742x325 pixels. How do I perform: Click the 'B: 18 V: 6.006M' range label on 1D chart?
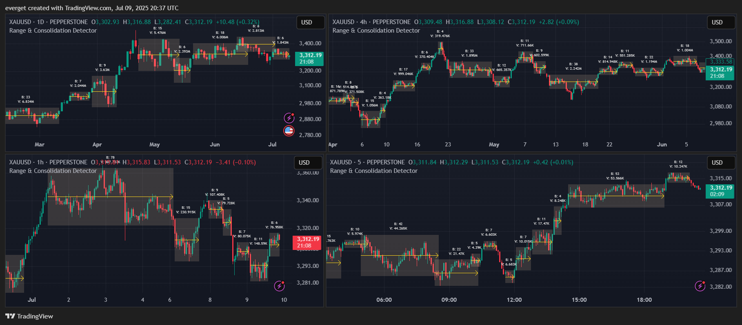pyautogui.click(x=220, y=35)
